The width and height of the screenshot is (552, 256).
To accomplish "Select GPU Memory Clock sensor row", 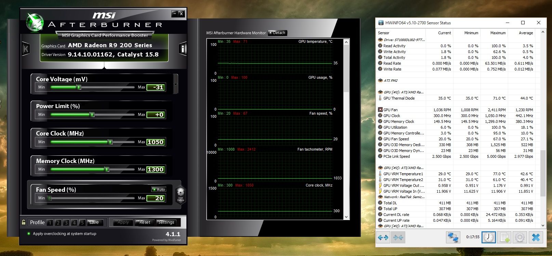I will tap(457, 121).
